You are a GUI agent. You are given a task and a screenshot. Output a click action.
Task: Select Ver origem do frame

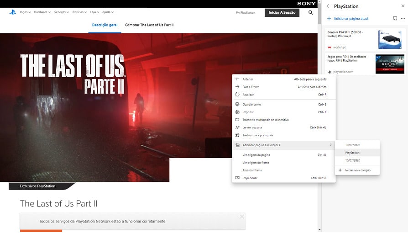coord(283,162)
